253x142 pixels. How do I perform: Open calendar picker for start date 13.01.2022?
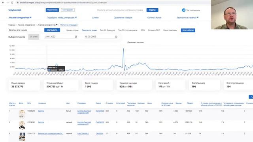(76, 37)
